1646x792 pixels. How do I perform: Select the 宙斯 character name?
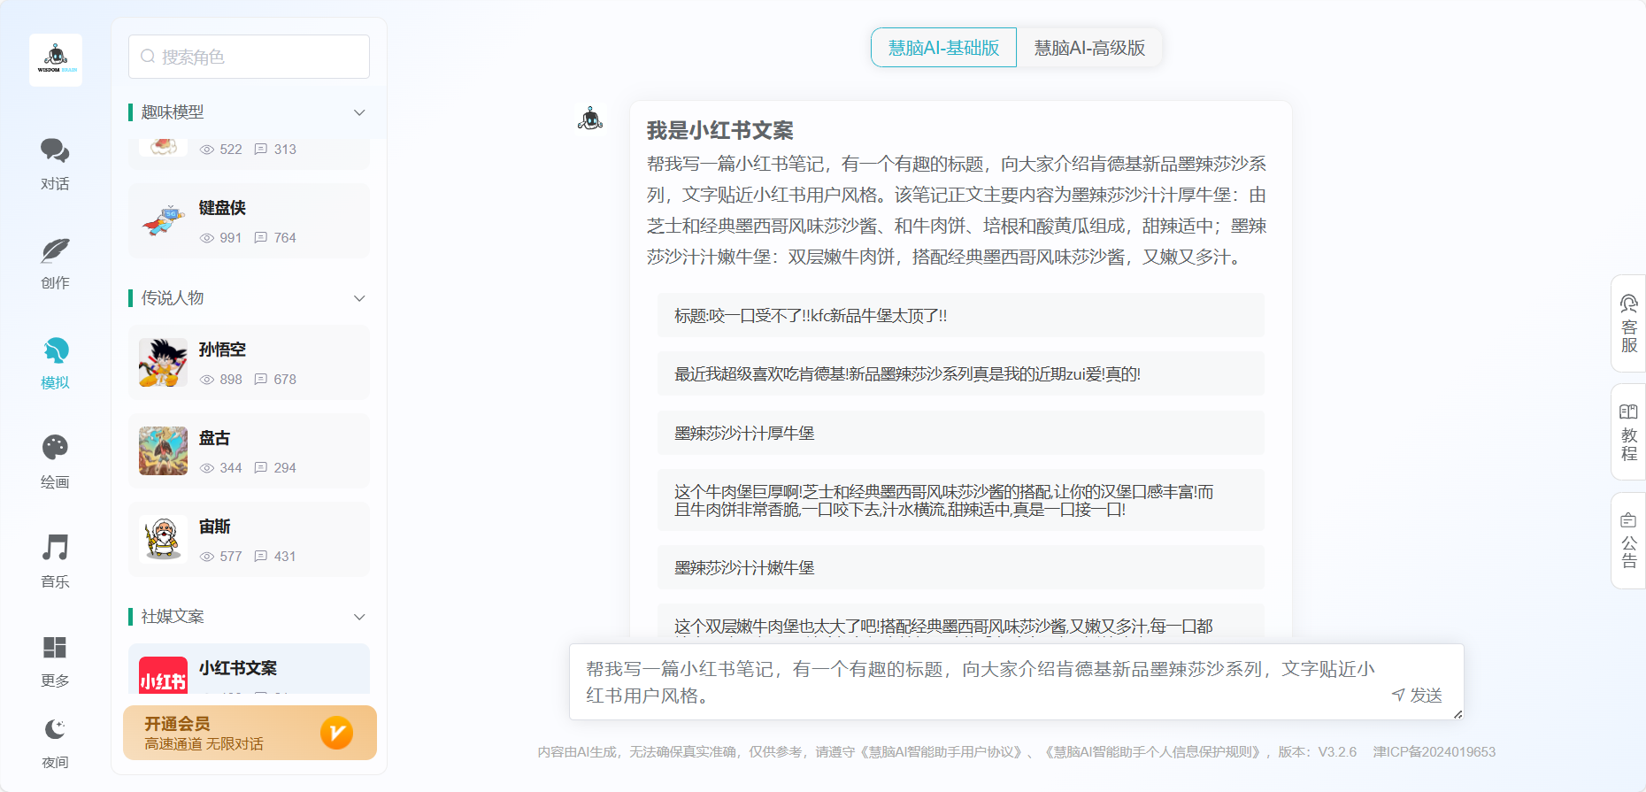(x=214, y=527)
